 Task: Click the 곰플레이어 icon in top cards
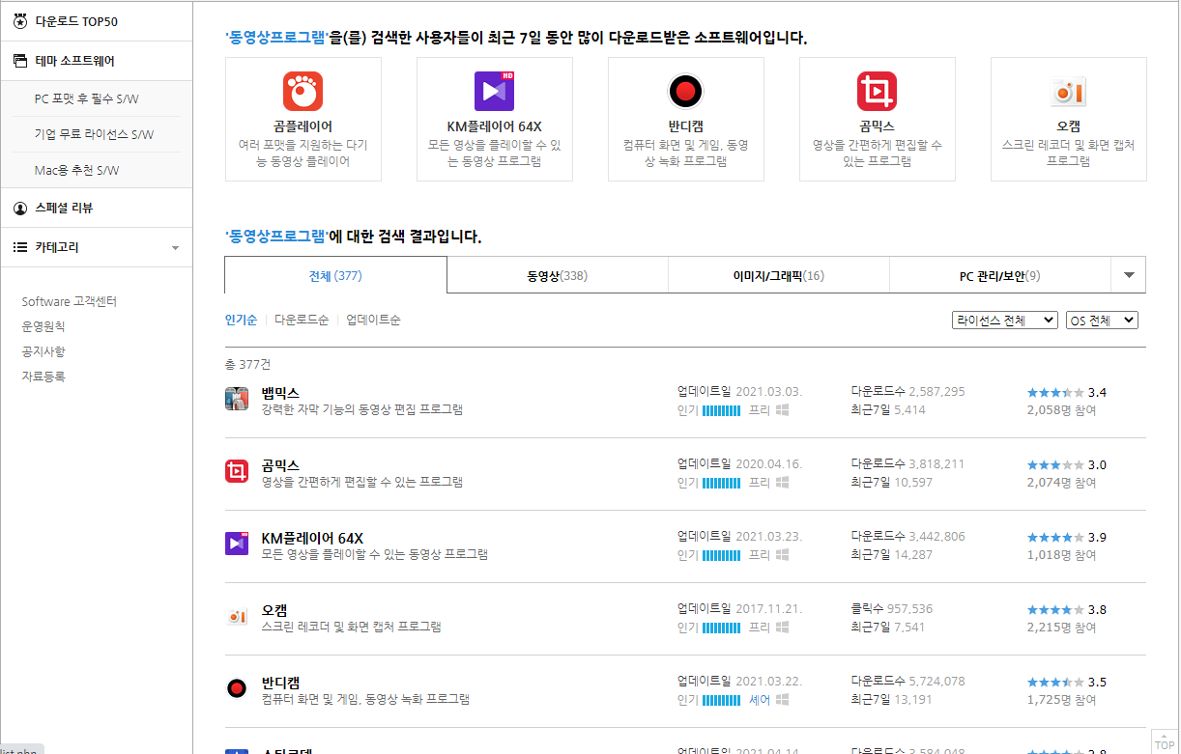pyautogui.click(x=302, y=92)
